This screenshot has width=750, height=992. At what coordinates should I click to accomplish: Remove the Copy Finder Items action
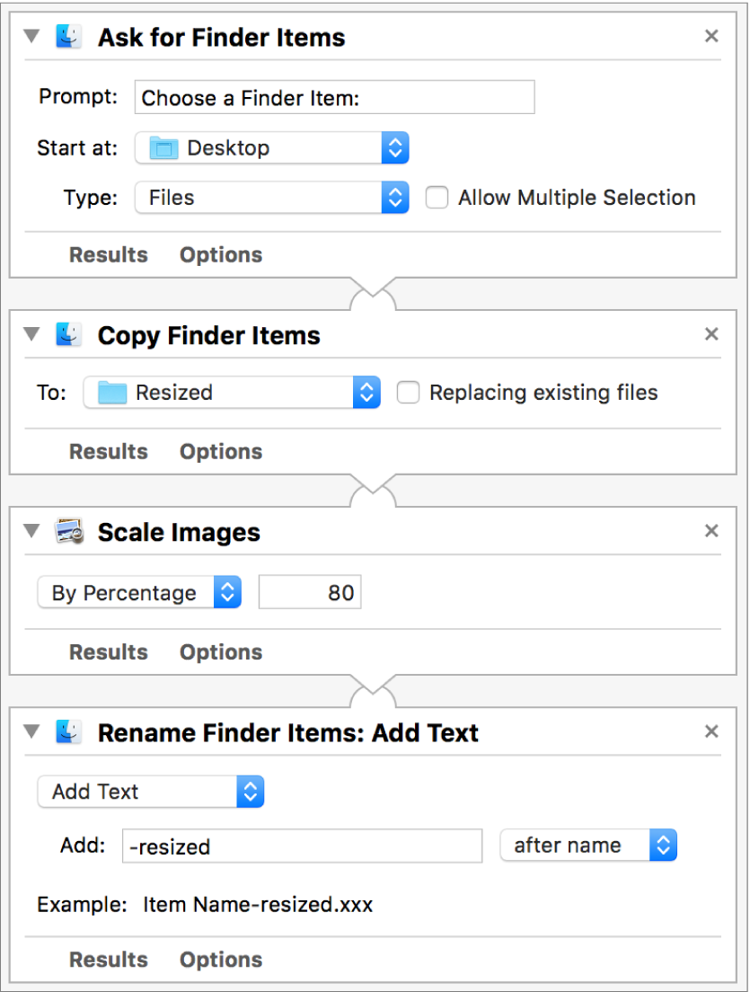[x=711, y=335]
